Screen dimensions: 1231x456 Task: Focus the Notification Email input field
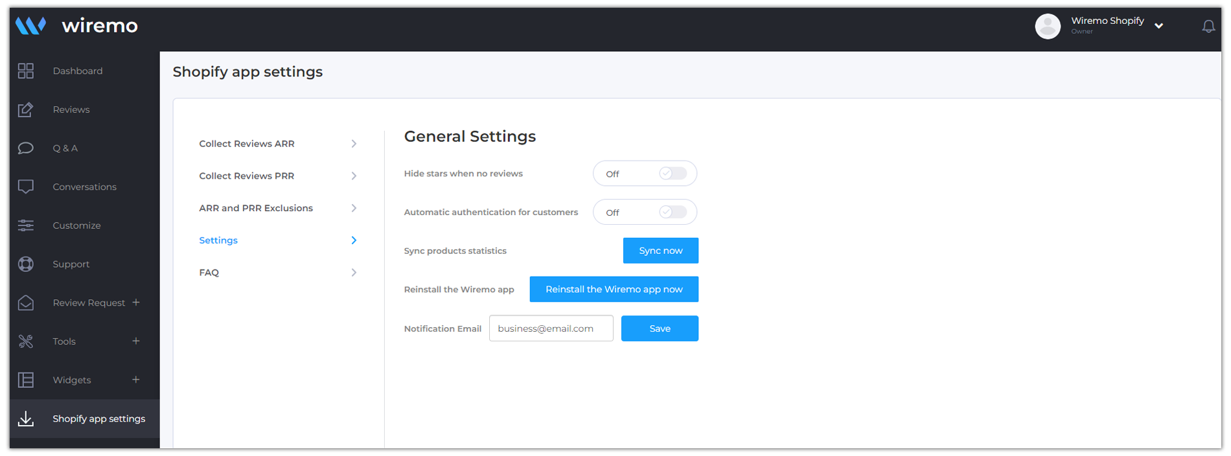tap(551, 328)
